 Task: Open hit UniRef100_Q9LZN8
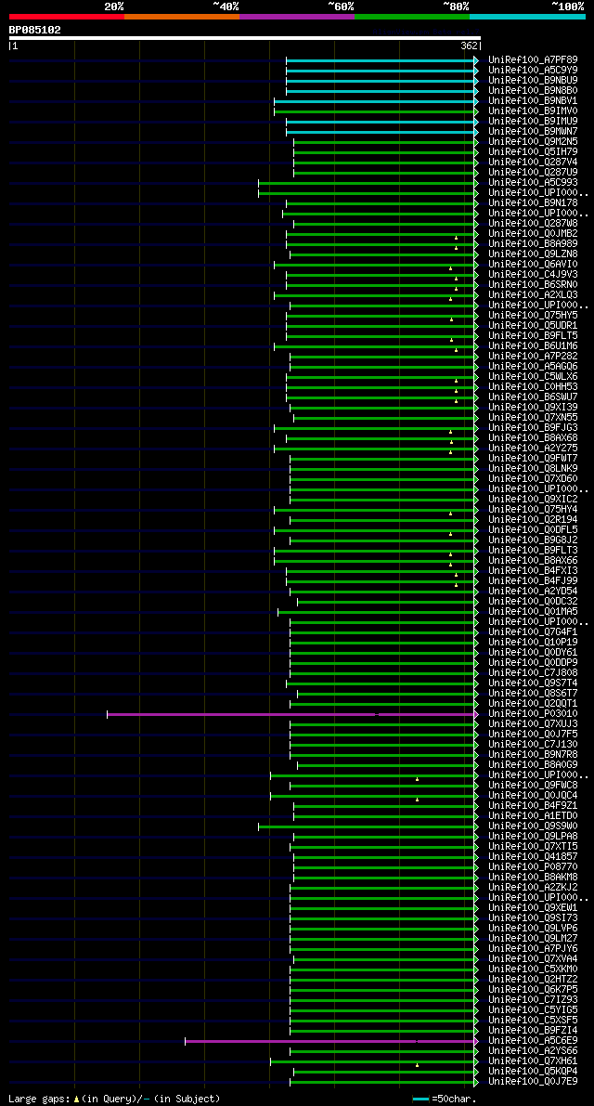pyautogui.click(x=533, y=254)
